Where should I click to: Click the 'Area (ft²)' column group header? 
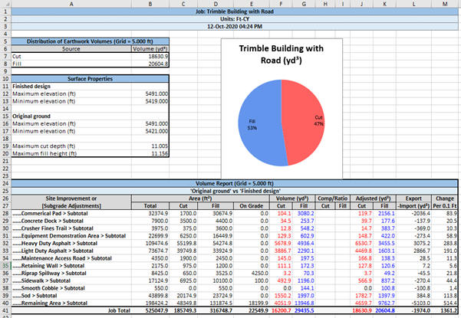pyautogui.click(x=200, y=198)
